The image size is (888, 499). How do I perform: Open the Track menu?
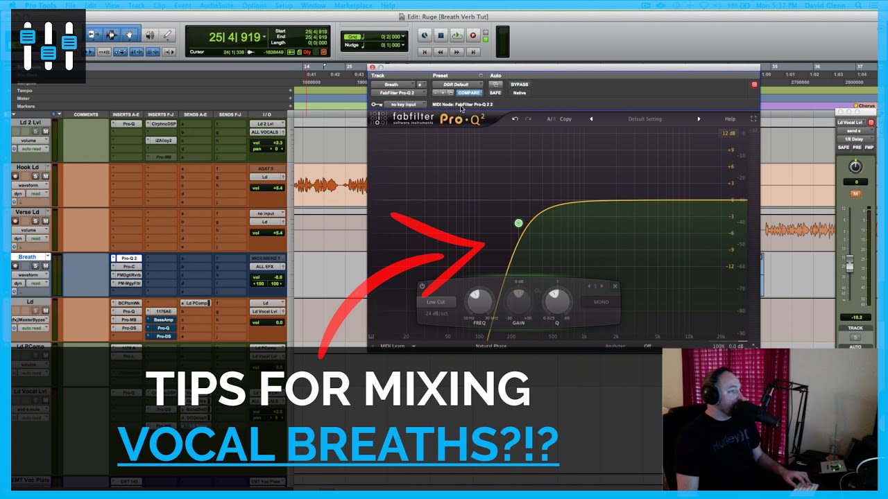[136, 6]
